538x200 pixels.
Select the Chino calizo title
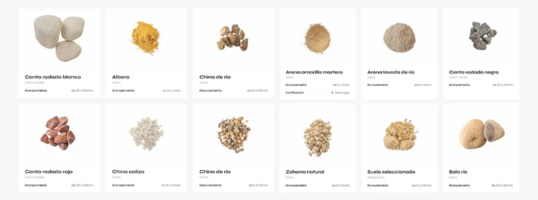[x=128, y=172]
